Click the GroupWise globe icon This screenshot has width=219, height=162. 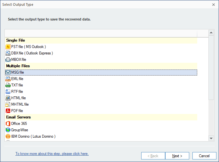tap(8, 130)
